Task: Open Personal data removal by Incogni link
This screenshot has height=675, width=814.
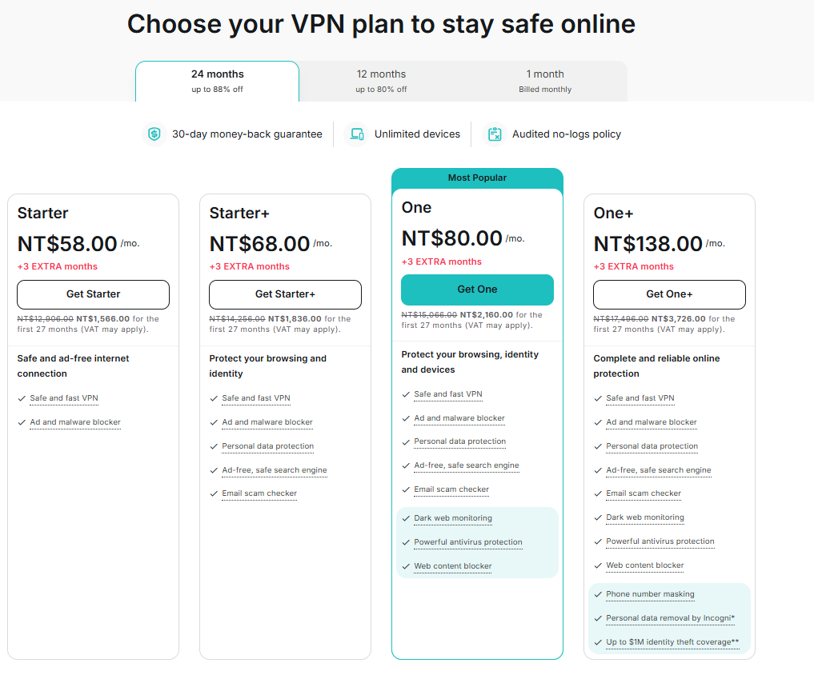Action: [x=670, y=618]
